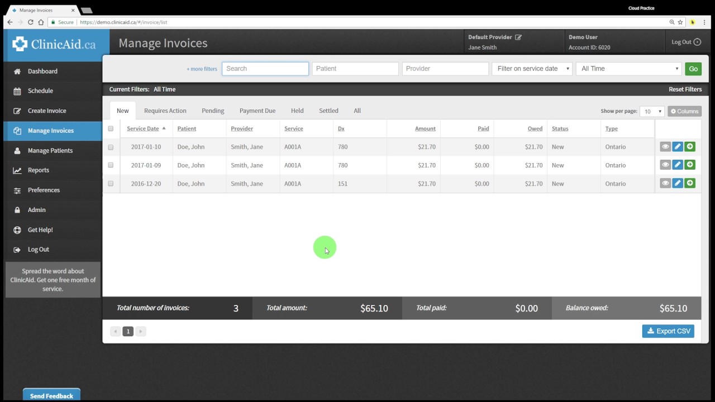Click top-right Log Out link
715x402 pixels.
click(x=686, y=42)
